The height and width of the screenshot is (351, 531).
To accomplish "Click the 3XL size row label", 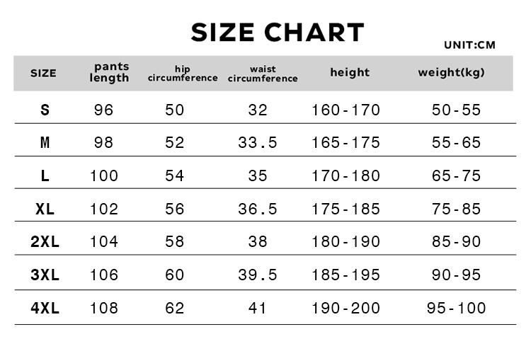I will 45,275.
